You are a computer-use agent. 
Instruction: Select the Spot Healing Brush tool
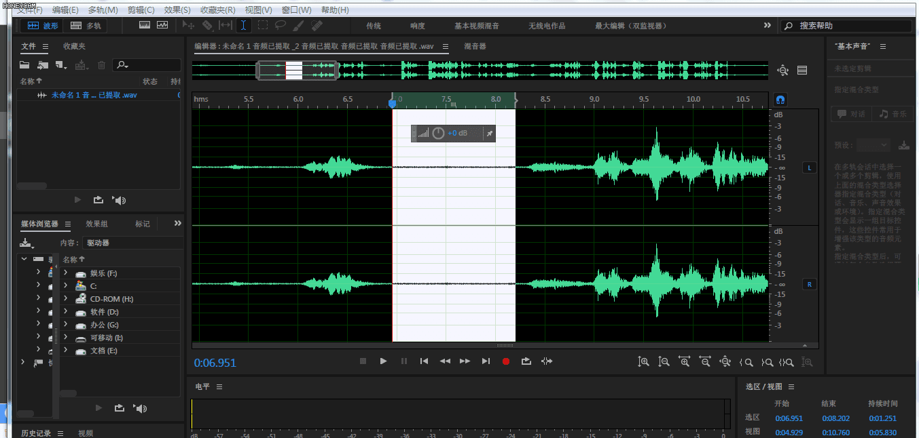(x=317, y=25)
